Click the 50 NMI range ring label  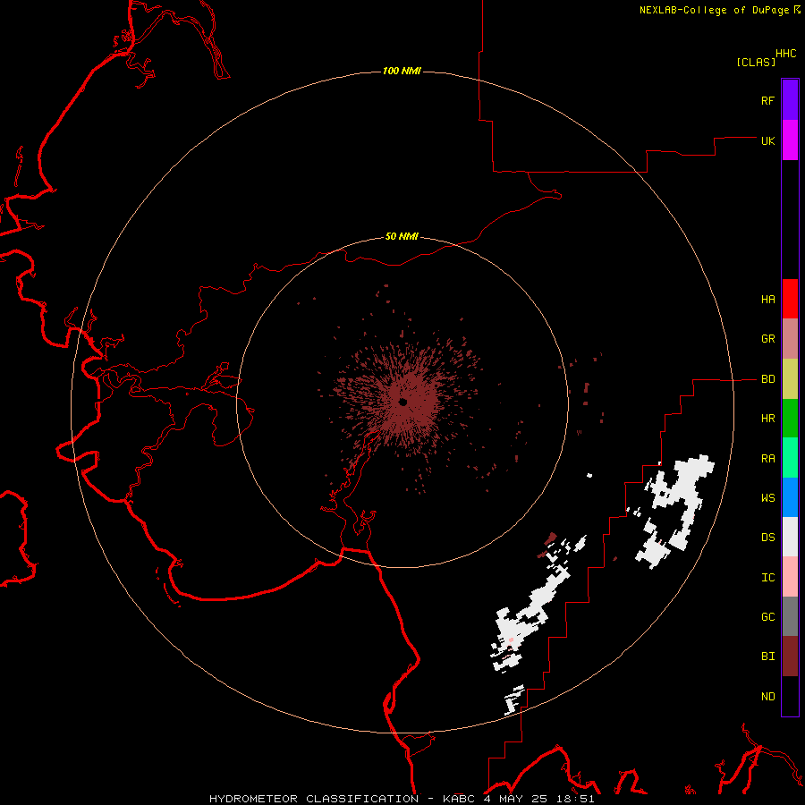click(x=402, y=236)
